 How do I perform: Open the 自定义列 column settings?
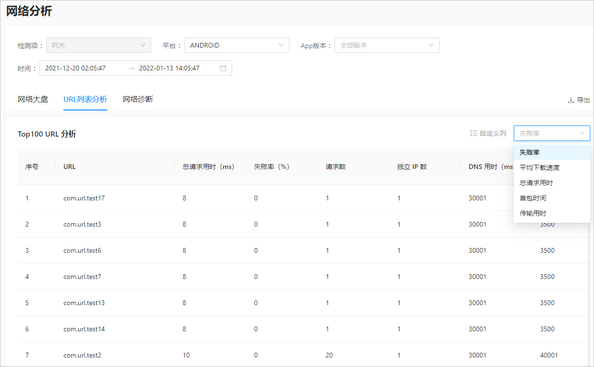pyautogui.click(x=488, y=133)
